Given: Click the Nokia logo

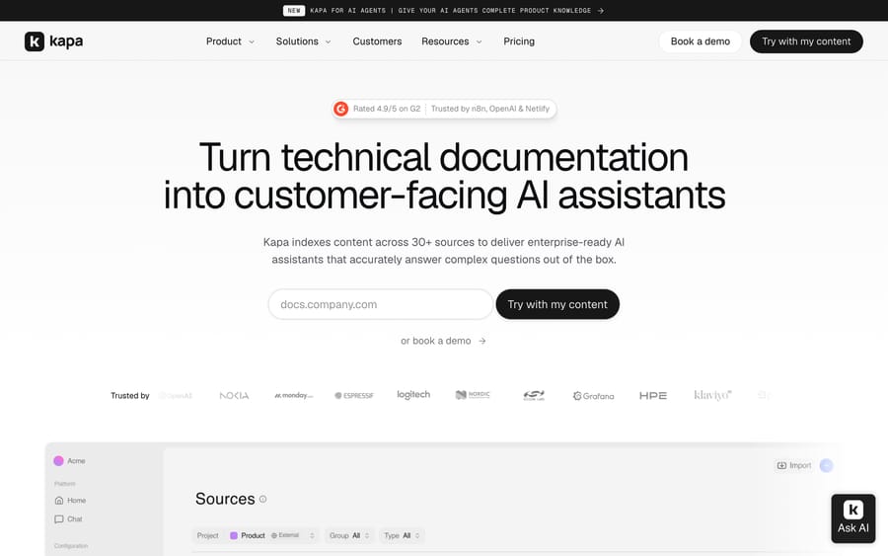Looking at the screenshot, I should (234, 396).
